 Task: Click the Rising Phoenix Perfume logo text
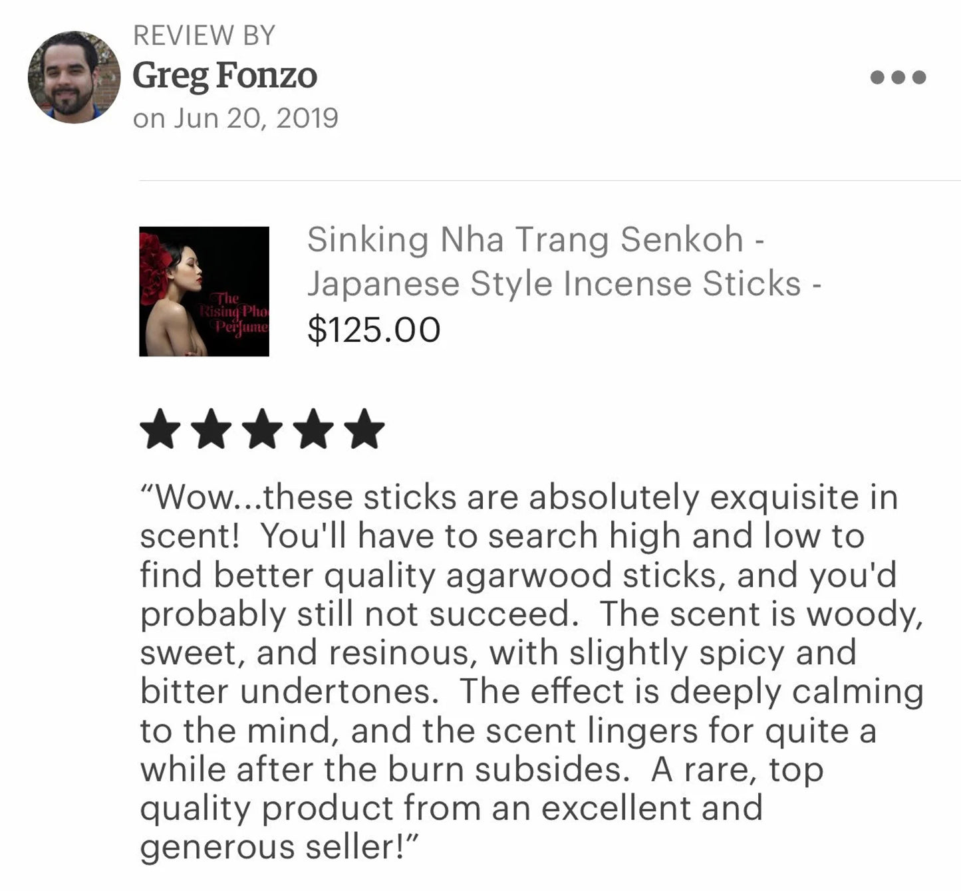(x=234, y=313)
